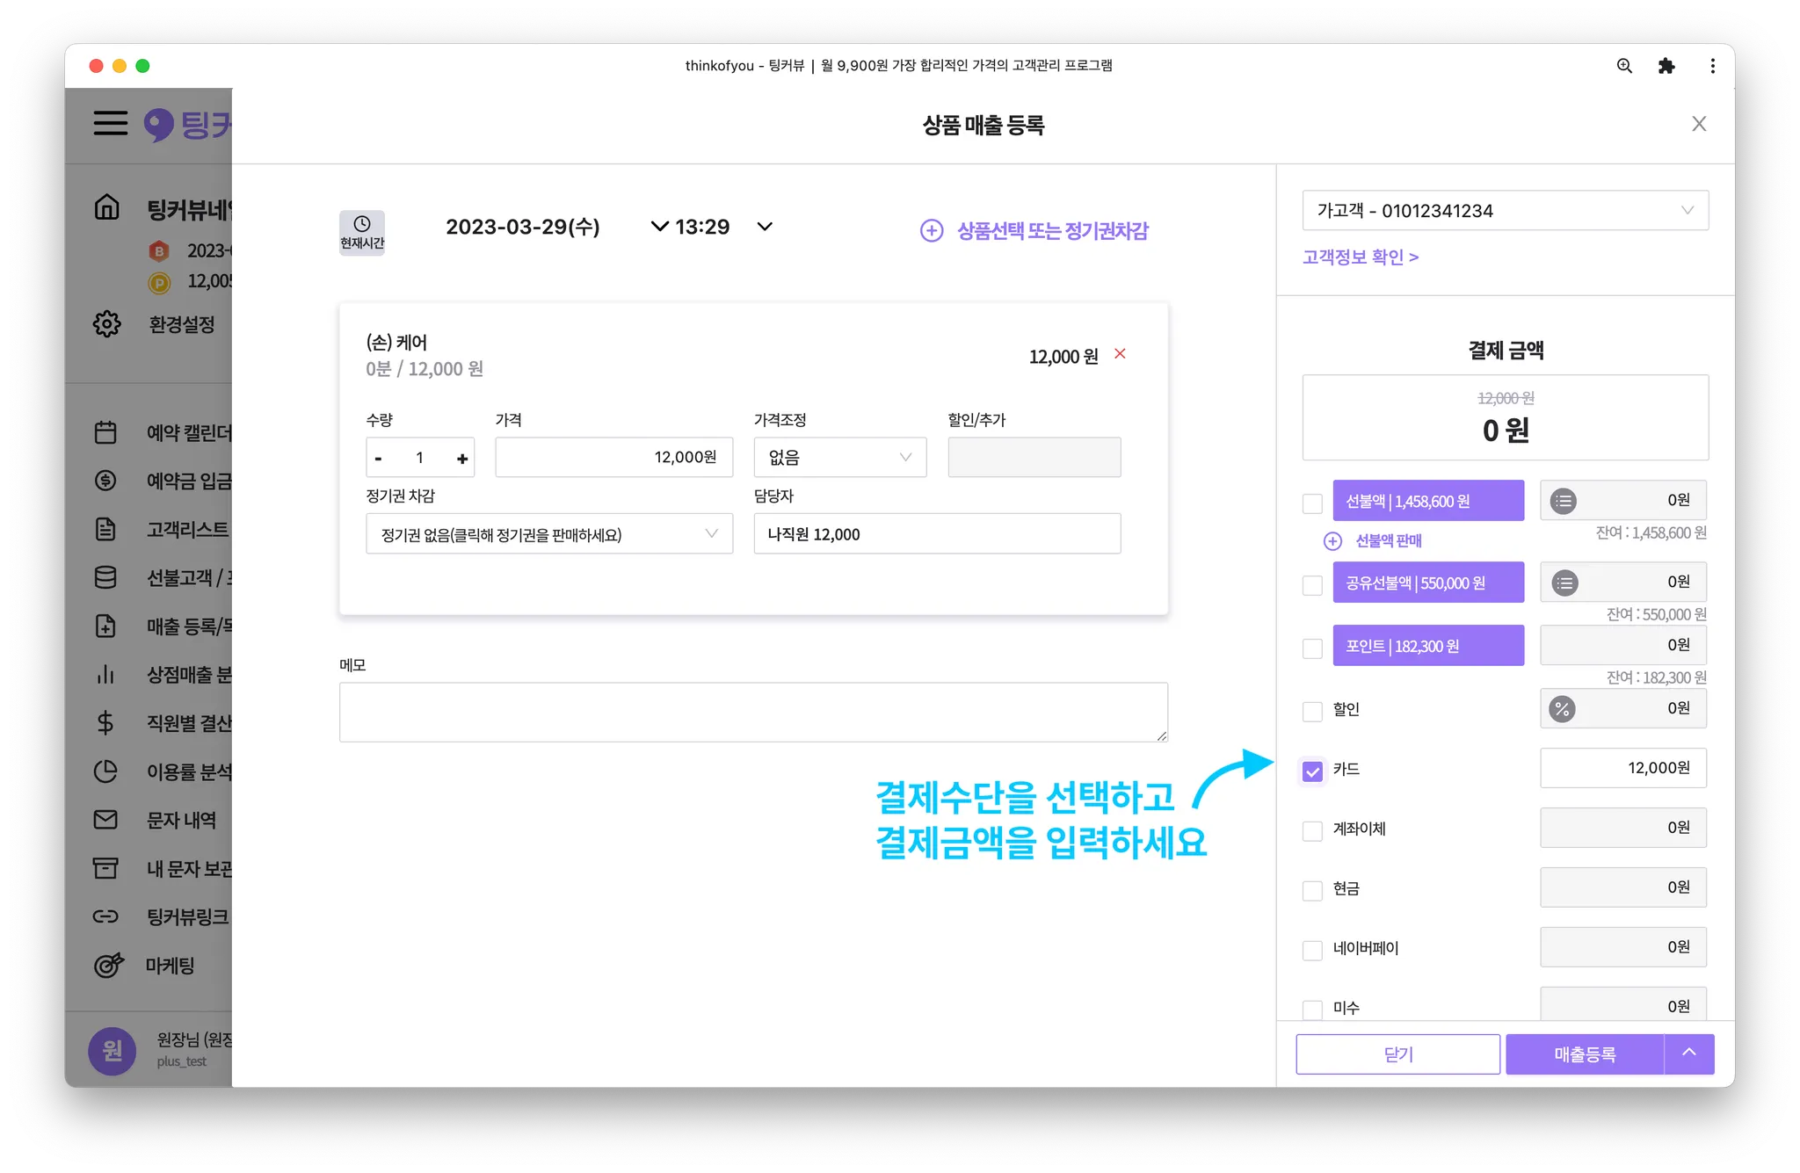Click the percent icon in 할인 field
1800x1173 pixels.
(x=1562, y=709)
